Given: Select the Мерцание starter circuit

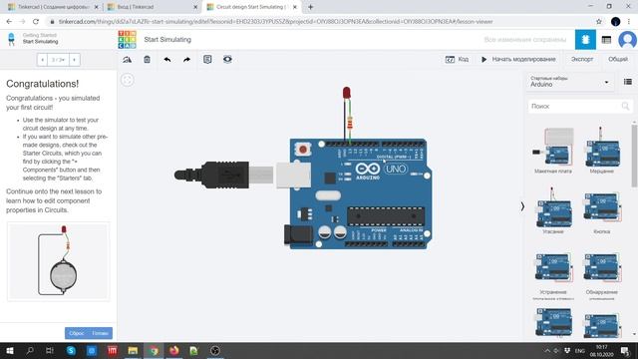Looking at the screenshot, I should (602, 151).
